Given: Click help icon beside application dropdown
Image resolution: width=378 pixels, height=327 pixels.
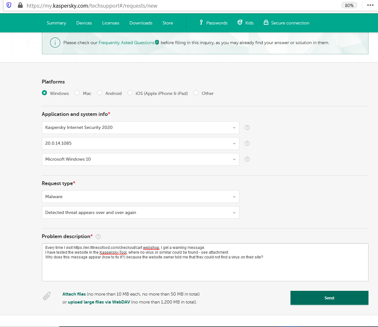Looking at the screenshot, I should click(247, 127).
